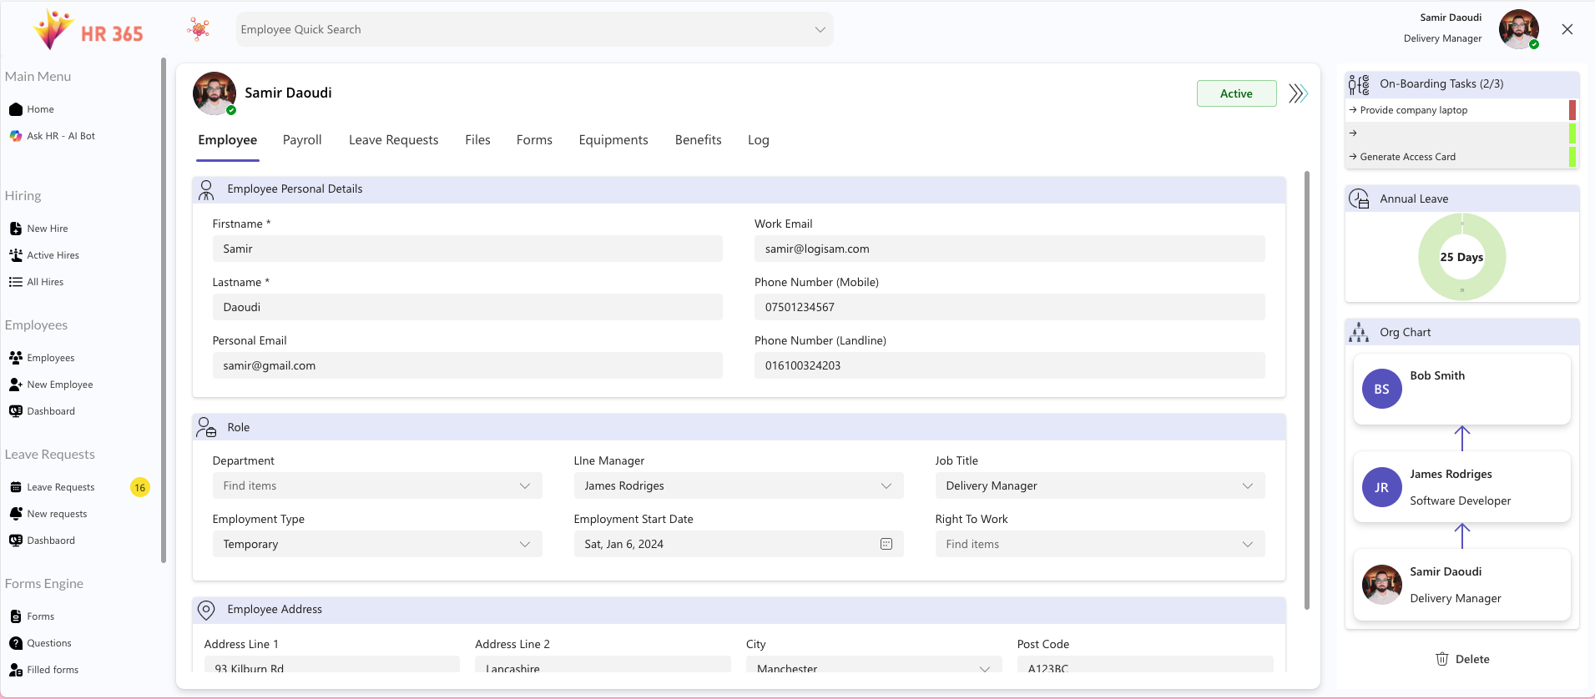Open the Right To Work dropdown
1595x699 pixels.
(1247, 544)
